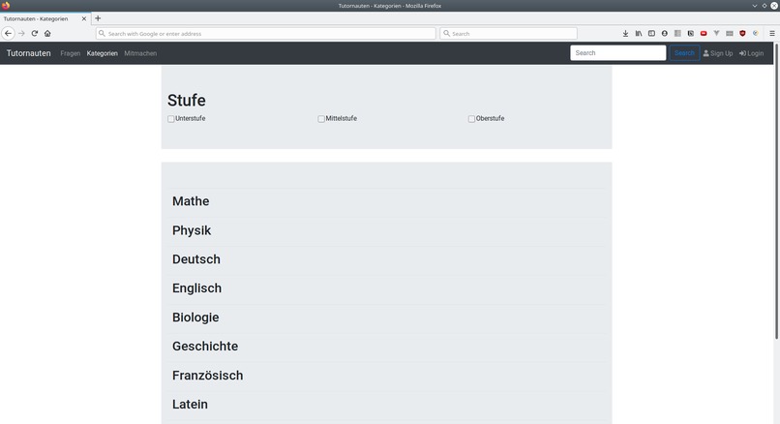The width and height of the screenshot is (780, 424).
Task: Click the gray square extension icon left of cursor icon
Action: [677, 33]
